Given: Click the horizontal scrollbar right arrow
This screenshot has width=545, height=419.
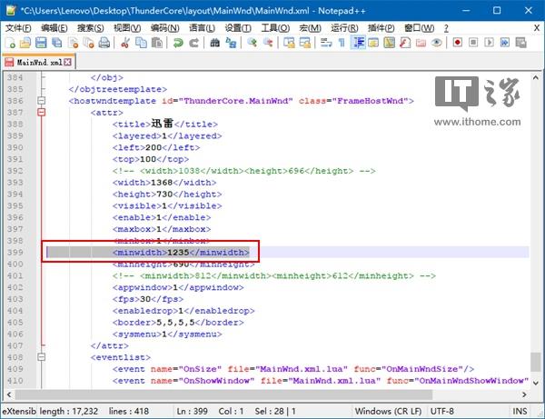Looking at the screenshot, I should click(524, 394).
